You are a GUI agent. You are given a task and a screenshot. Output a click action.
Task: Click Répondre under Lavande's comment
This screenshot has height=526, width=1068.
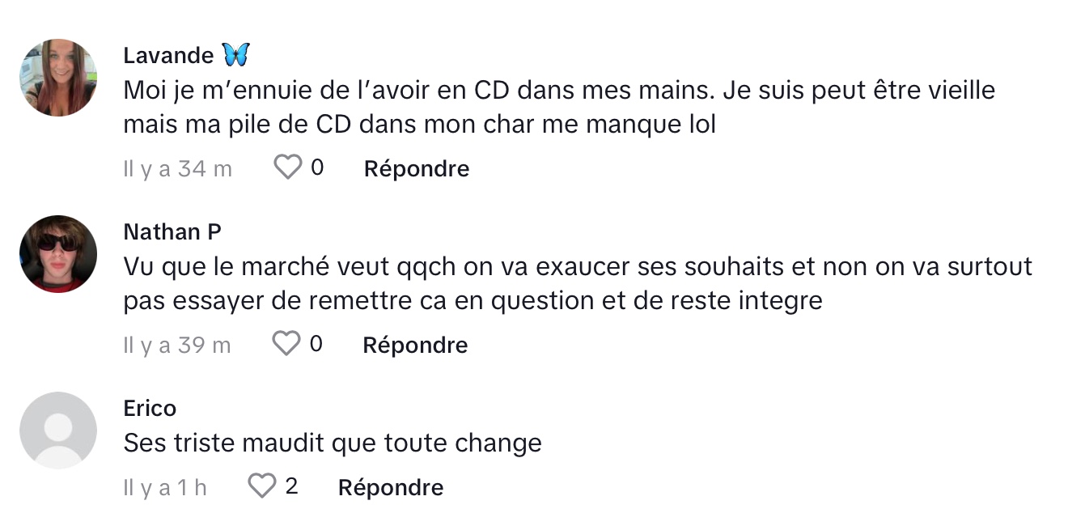(x=417, y=168)
